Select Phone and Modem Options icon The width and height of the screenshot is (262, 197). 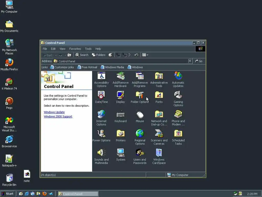178,118
